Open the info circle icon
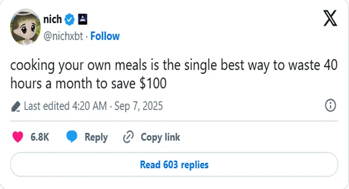The image size is (349, 189). 330,106
